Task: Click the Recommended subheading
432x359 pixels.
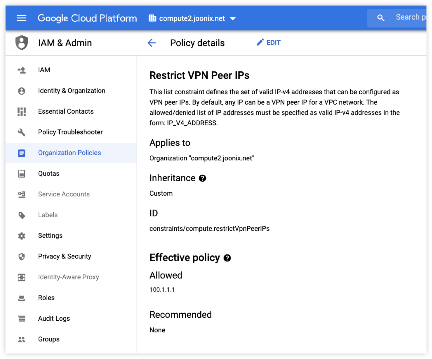Action: coord(181,315)
